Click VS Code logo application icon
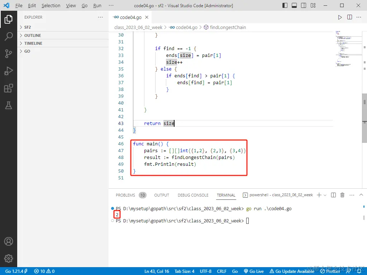367x275 pixels. coord(6,5)
